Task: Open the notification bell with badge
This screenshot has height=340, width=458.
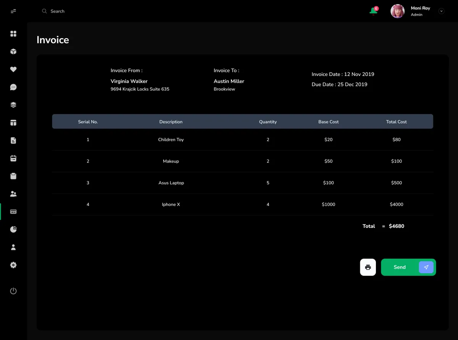Action: 374,11
